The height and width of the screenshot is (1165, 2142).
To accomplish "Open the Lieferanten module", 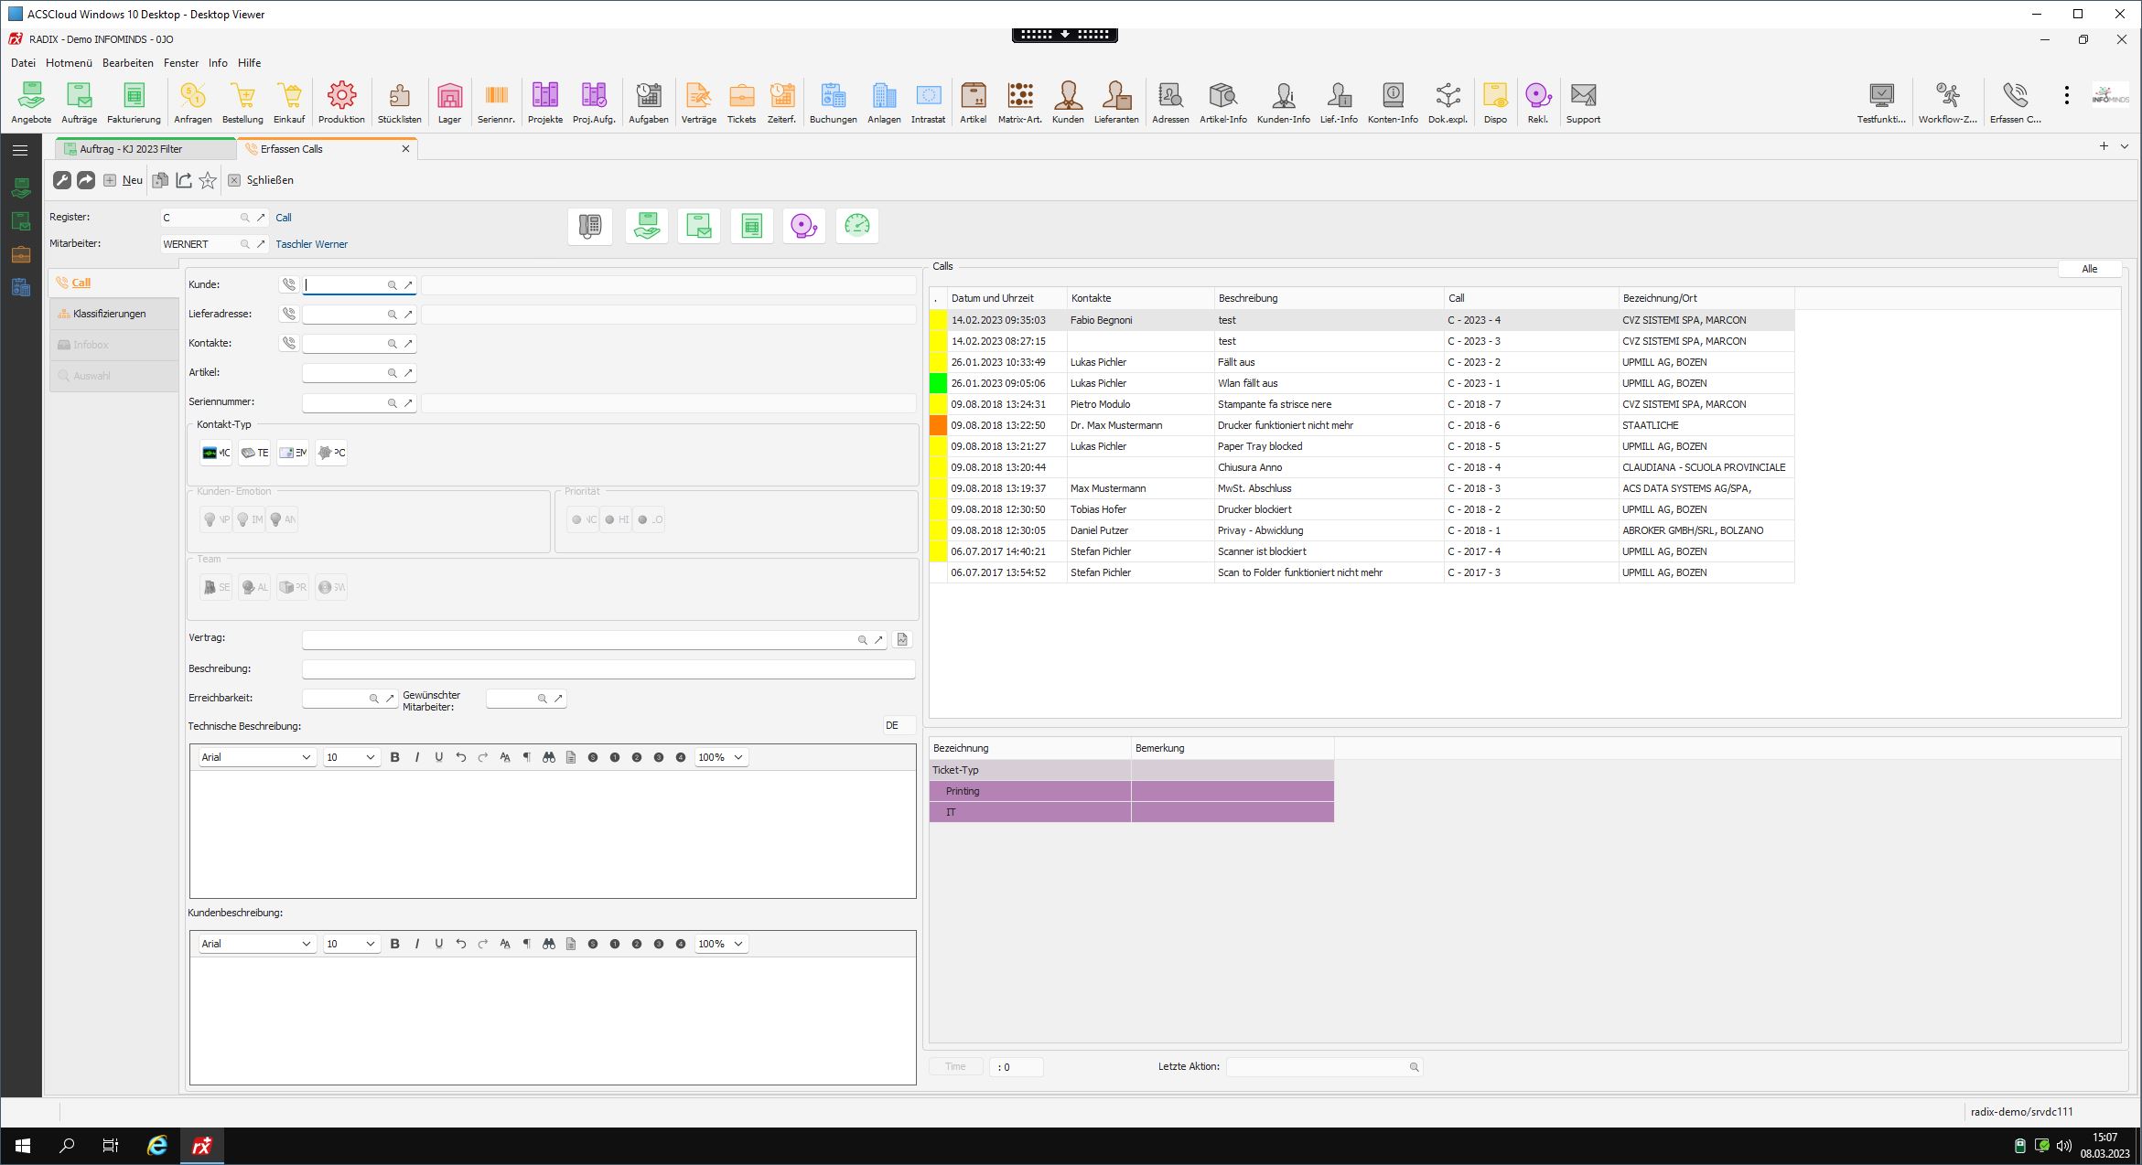I will click(1116, 102).
